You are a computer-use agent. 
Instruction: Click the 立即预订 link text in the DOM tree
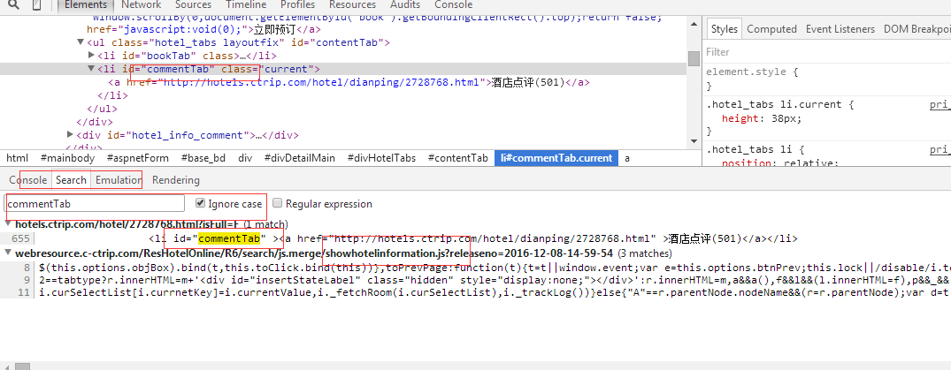pos(274,29)
